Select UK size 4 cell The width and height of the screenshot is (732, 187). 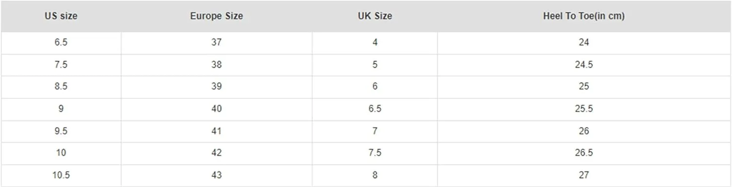click(375, 43)
